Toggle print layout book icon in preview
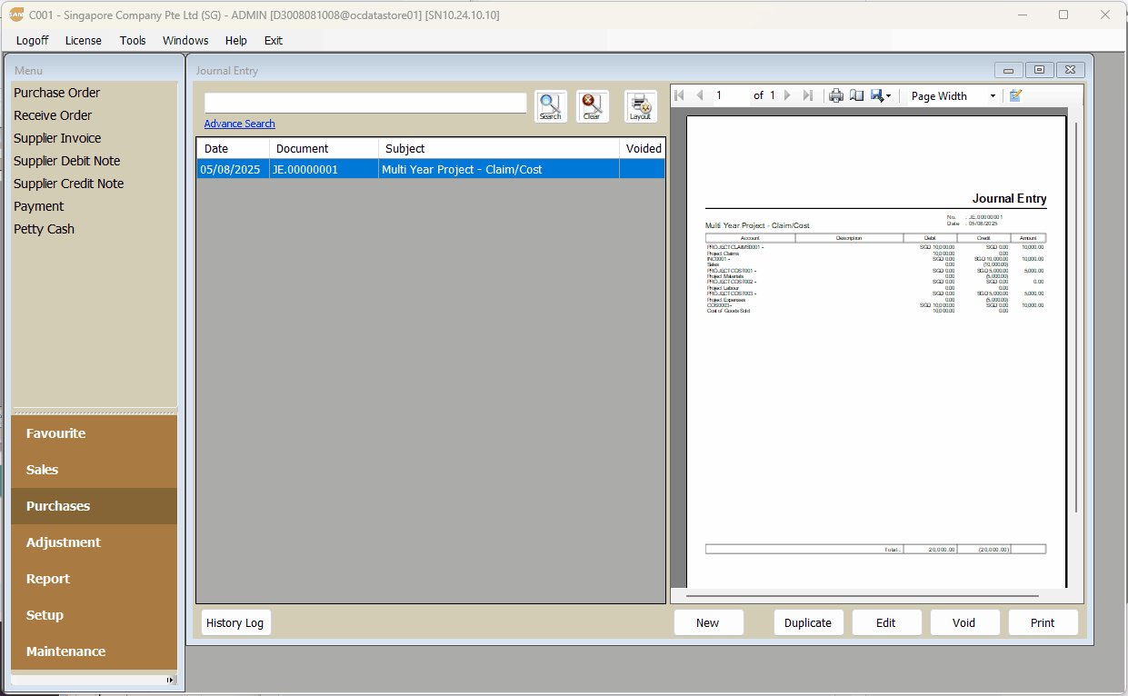Viewport: 1128px width, 696px height. (x=856, y=95)
